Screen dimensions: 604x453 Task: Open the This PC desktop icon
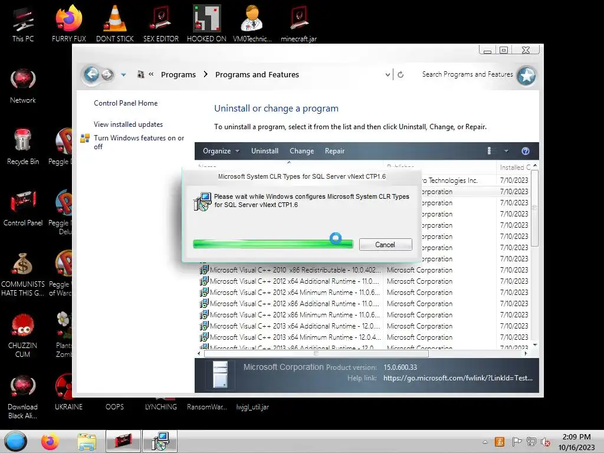click(23, 24)
